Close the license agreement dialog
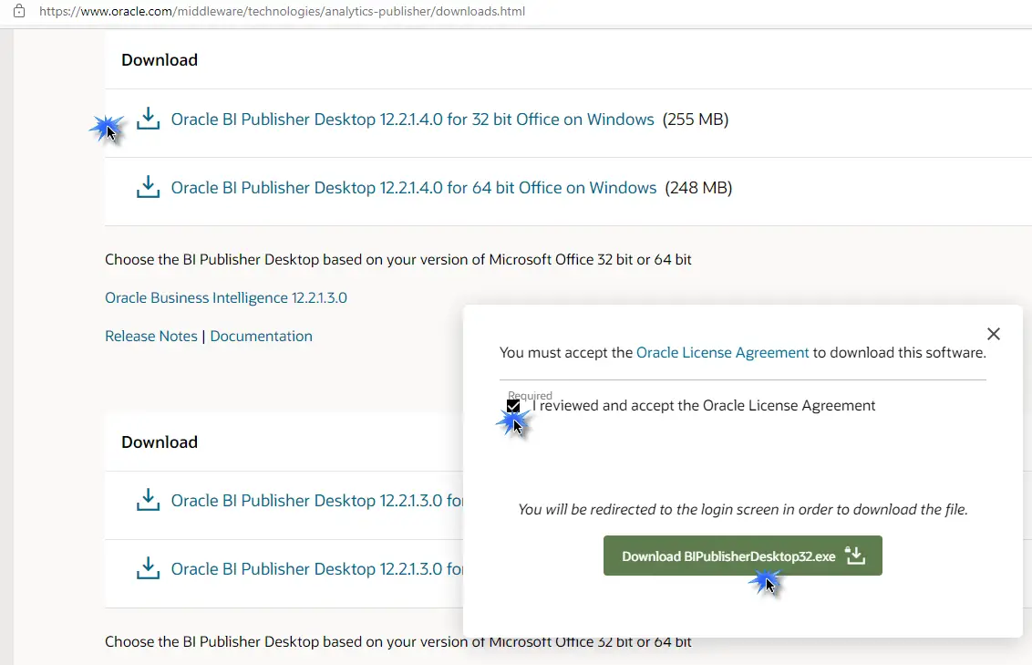The height and width of the screenshot is (665, 1032). (x=993, y=334)
